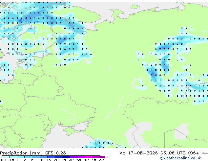The width and height of the screenshot is (208, 161).
Task: Click the 'Precipitation [mm]' title text
Action: click(x=21, y=153)
